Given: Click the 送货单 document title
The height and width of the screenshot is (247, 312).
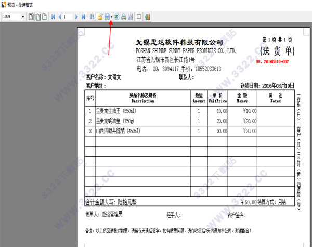Looking at the screenshot, I should 277,51.
